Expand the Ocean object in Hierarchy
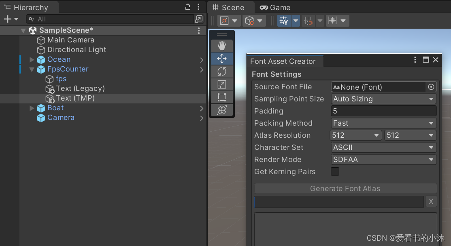 32,59
